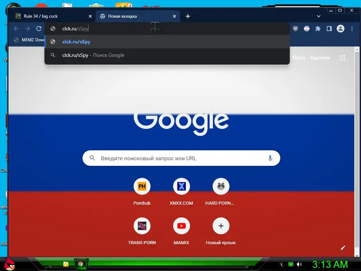Switch to the Rule 34 tab
This screenshot has width=361, height=271.
pos(54,16)
